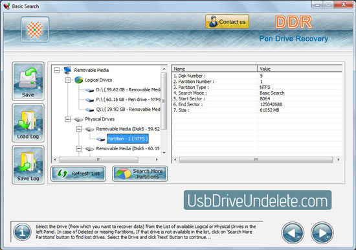Click the '5. Start Sector :' row
The height and width of the screenshot is (250, 356).
pos(257,98)
